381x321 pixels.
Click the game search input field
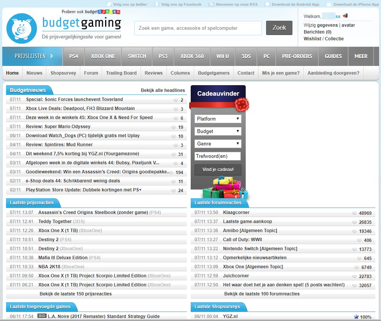point(198,28)
